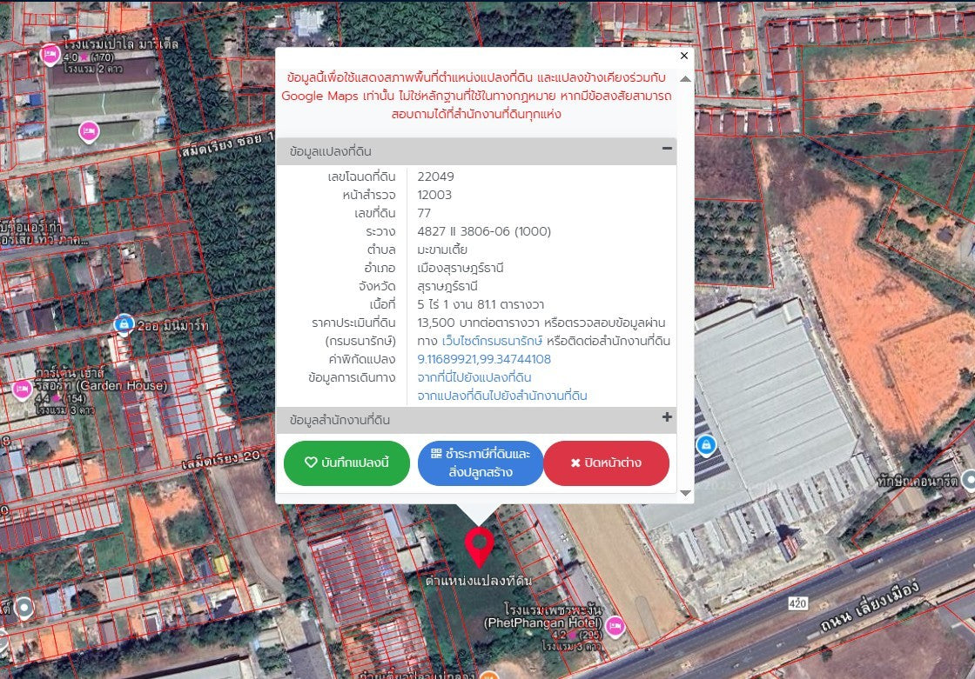975x679 pixels.
Task: Expand the land office information section
Action: coord(667,417)
